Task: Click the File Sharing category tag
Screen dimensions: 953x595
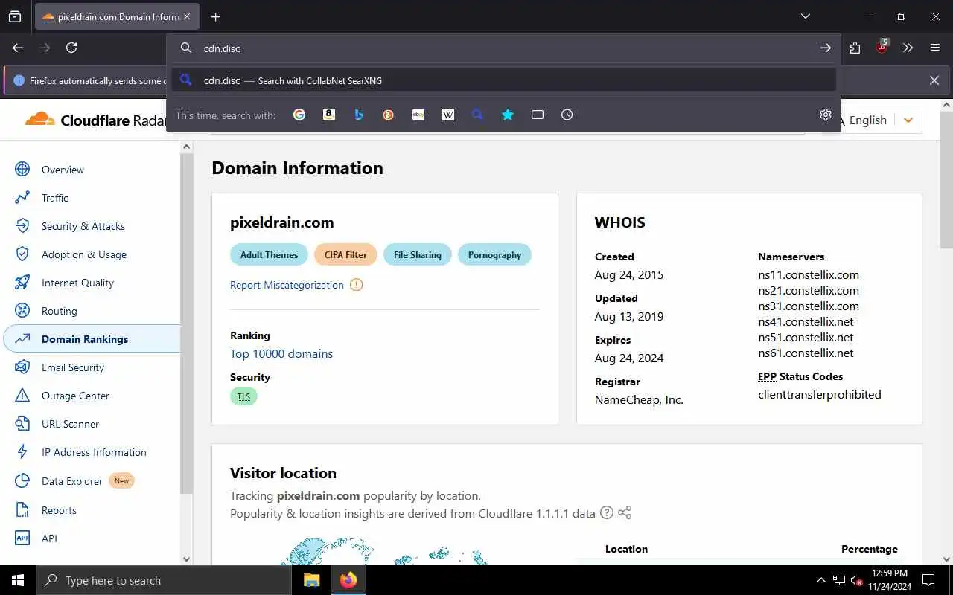Action: [x=418, y=254]
